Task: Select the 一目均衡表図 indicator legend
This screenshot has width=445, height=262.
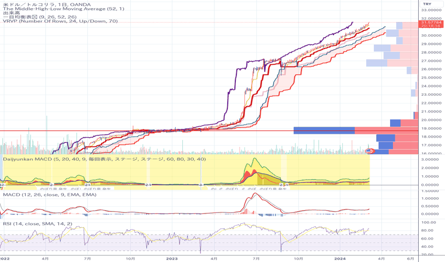Action: [x=40, y=17]
